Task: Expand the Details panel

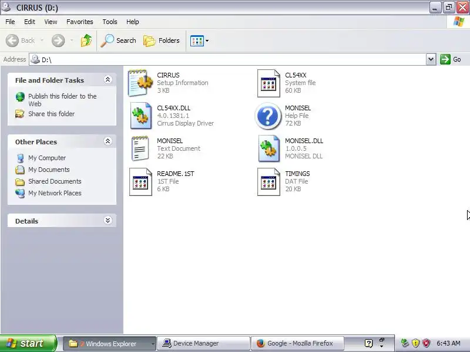Action: tap(108, 221)
